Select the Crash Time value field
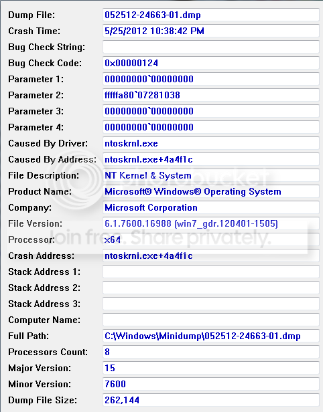 pos(211,31)
